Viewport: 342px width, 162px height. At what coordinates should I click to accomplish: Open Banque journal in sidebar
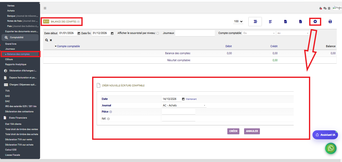pyautogui.click(x=23, y=16)
